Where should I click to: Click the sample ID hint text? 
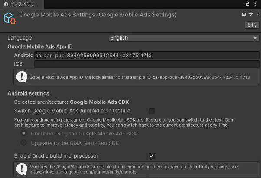point(140,77)
